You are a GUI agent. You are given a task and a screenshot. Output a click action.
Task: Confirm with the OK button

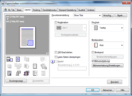(93, 90)
